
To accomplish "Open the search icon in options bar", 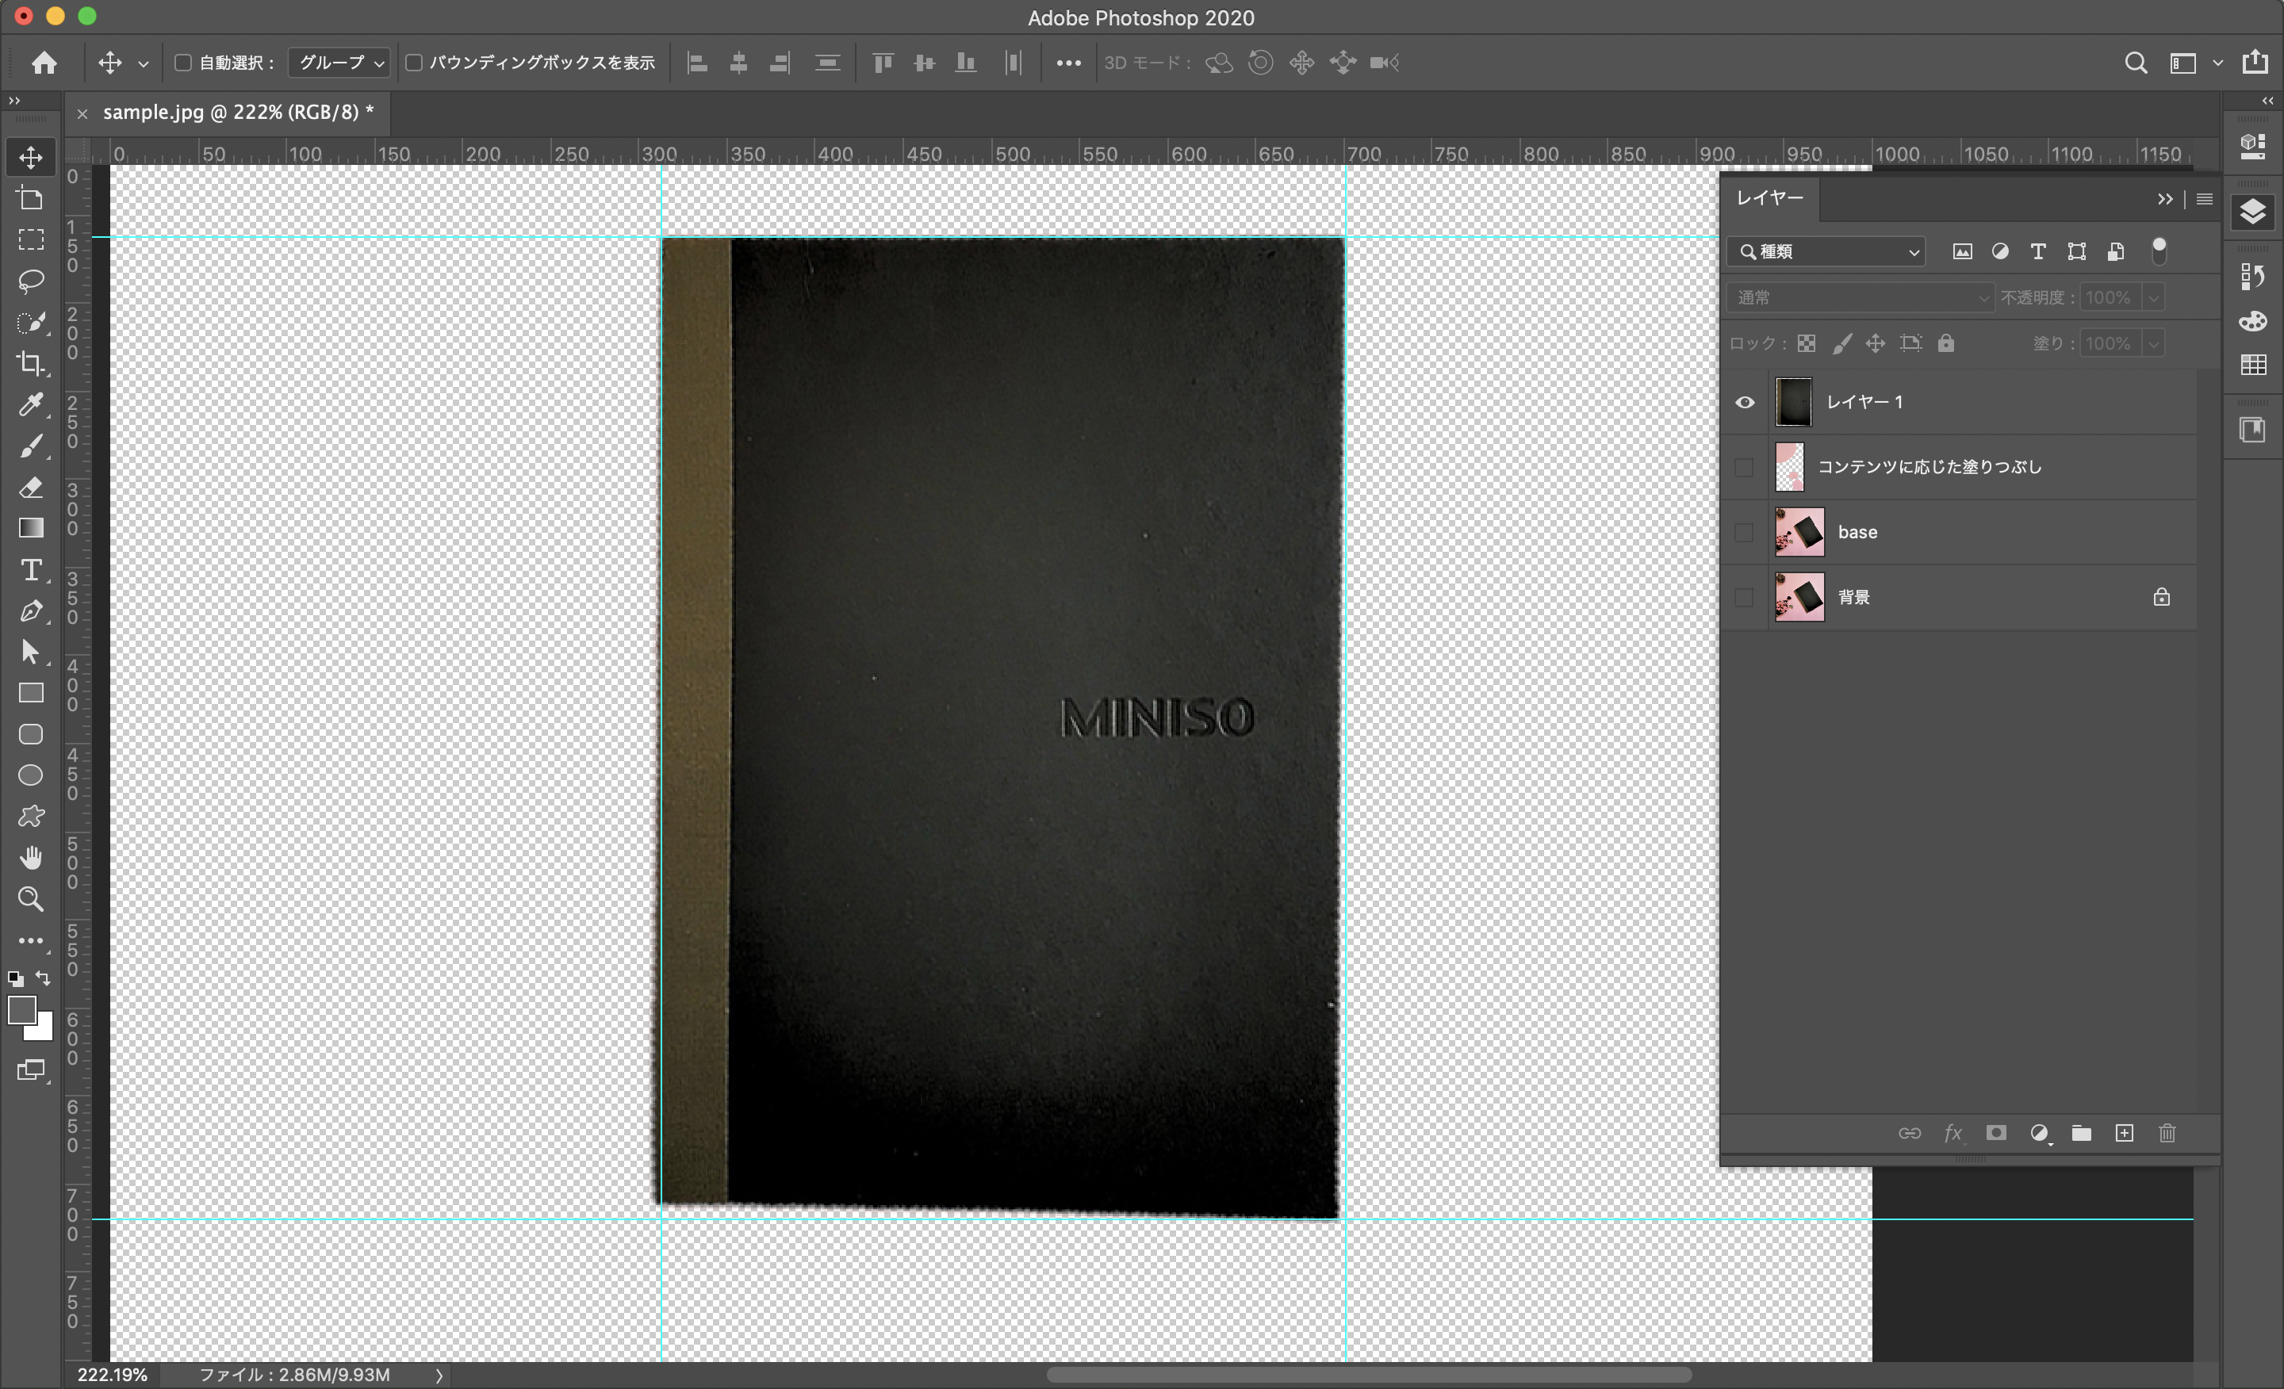I will [2135, 62].
